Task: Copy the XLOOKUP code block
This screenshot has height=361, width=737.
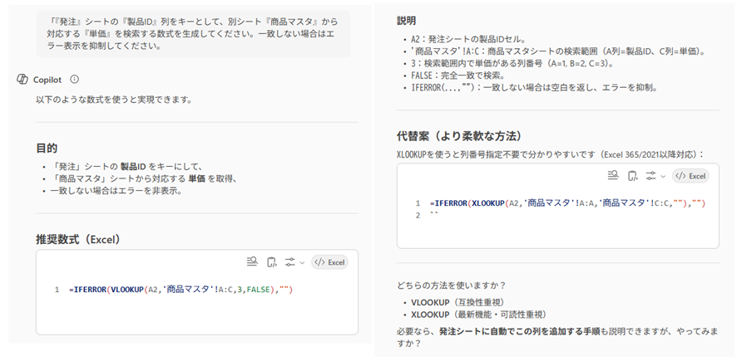Action: pyautogui.click(x=633, y=176)
